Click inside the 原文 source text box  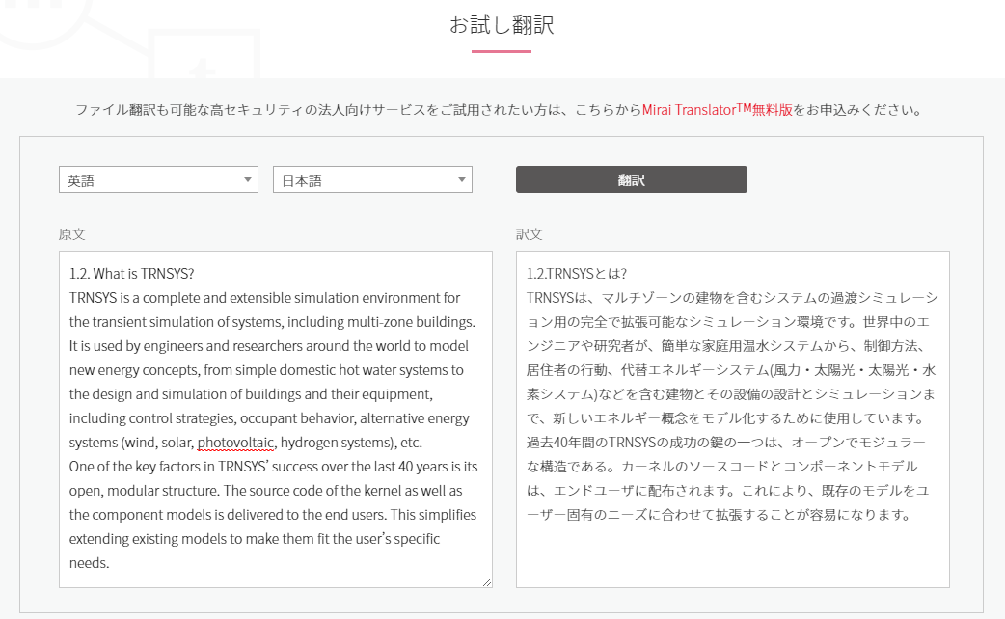point(276,419)
